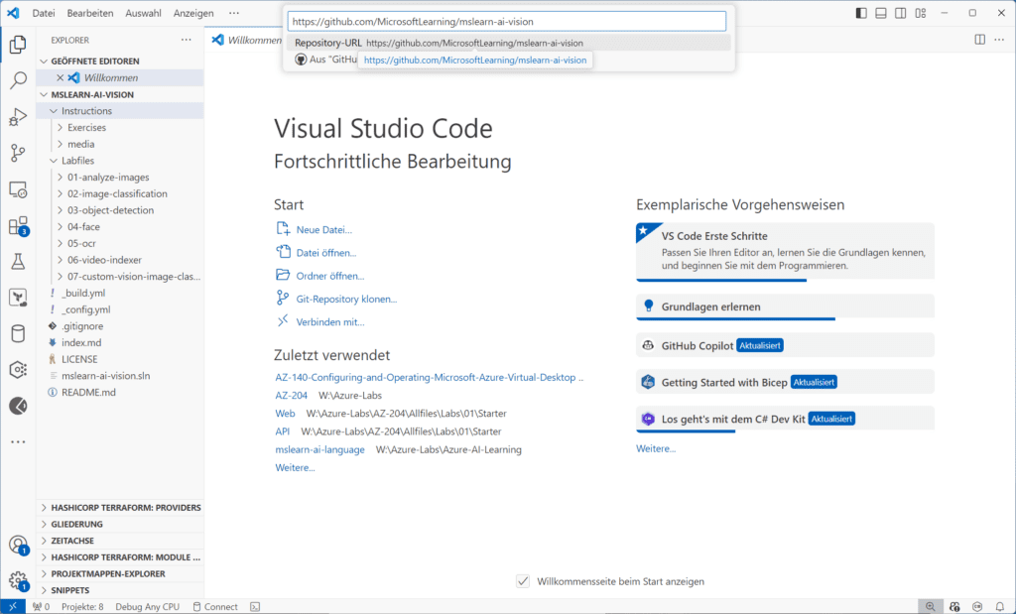This screenshot has height=614, width=1016.
Task: Click Git-Repository klonen... link
Action: click(x=346, y=299)
